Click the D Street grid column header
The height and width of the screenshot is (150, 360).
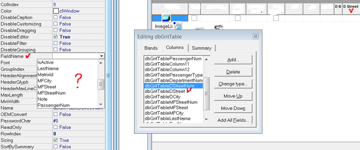pos(350,9)
